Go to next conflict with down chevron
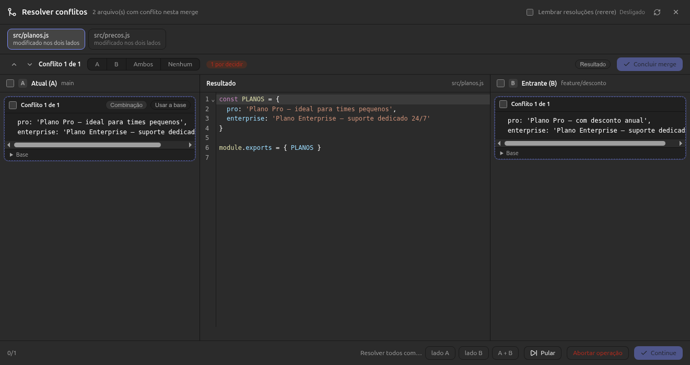690x365 pixels. [x=30, y=64]
